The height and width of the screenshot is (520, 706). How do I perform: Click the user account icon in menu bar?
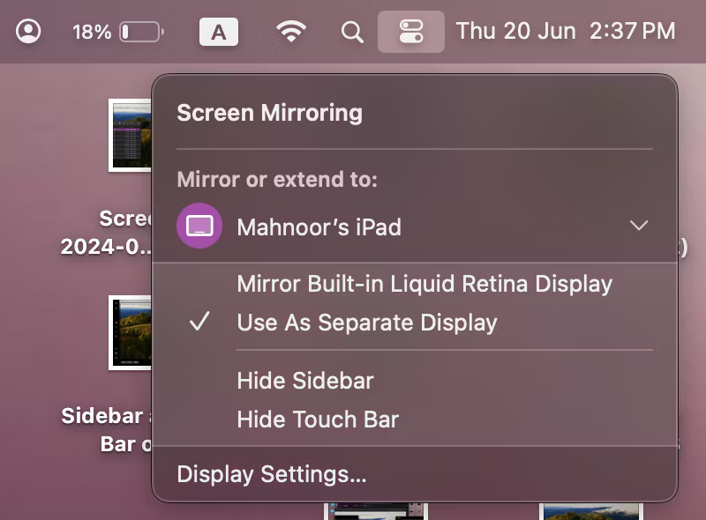pos(30,30)
